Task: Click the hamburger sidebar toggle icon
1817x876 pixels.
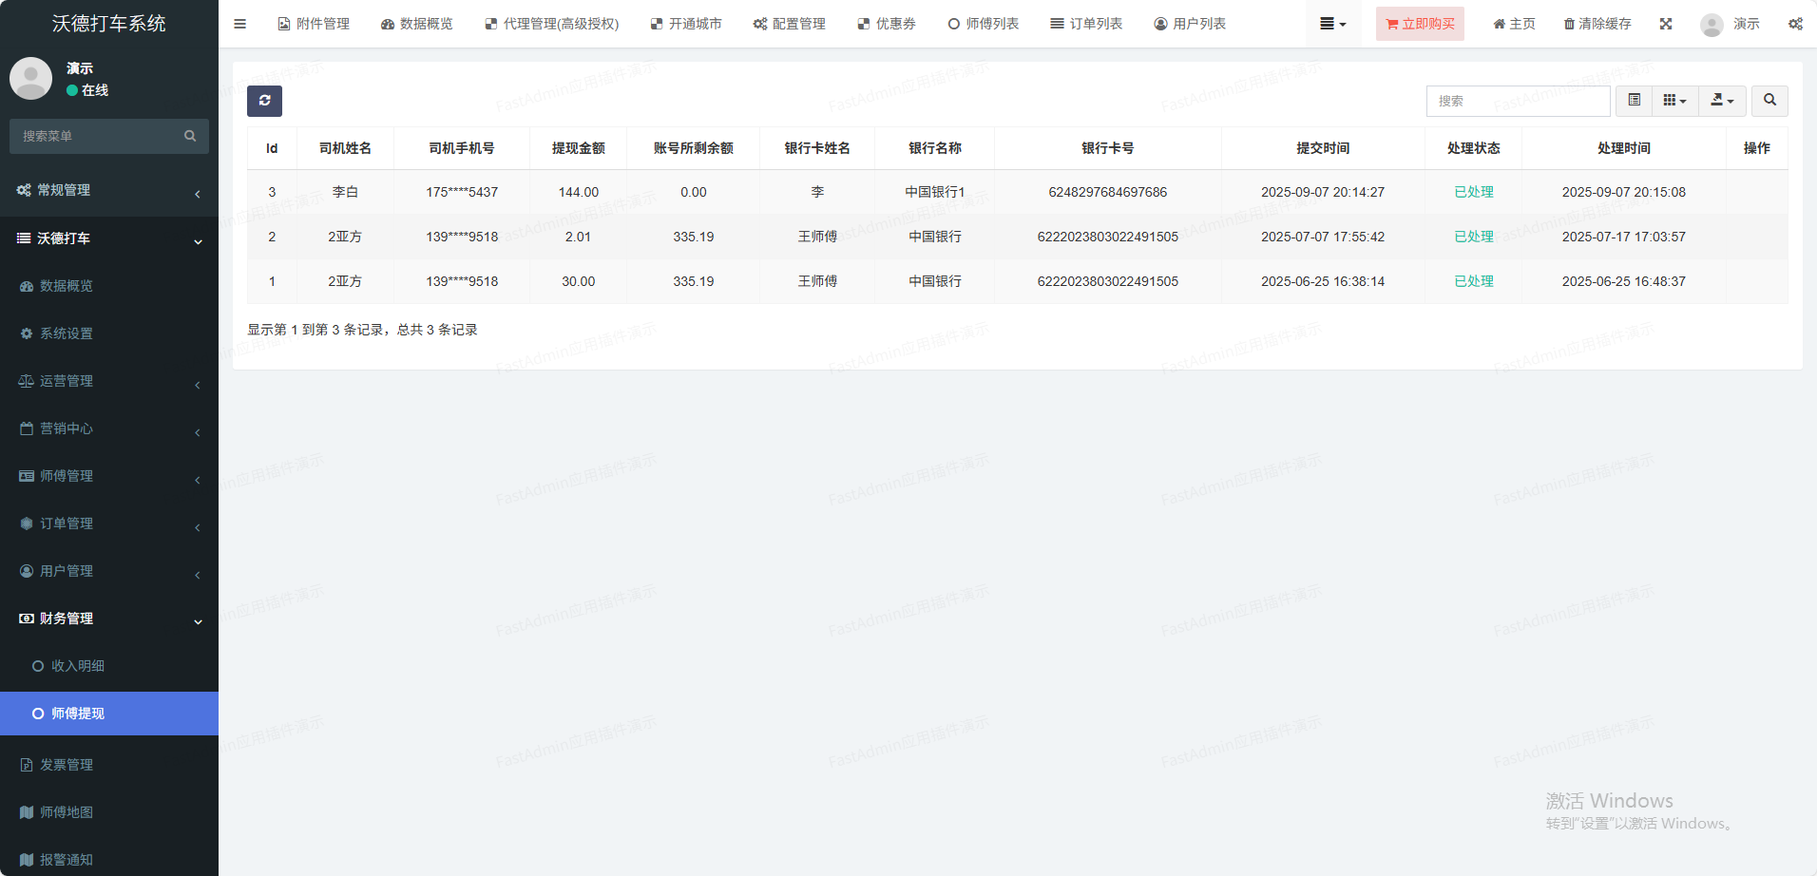Action: click(239, 24)
